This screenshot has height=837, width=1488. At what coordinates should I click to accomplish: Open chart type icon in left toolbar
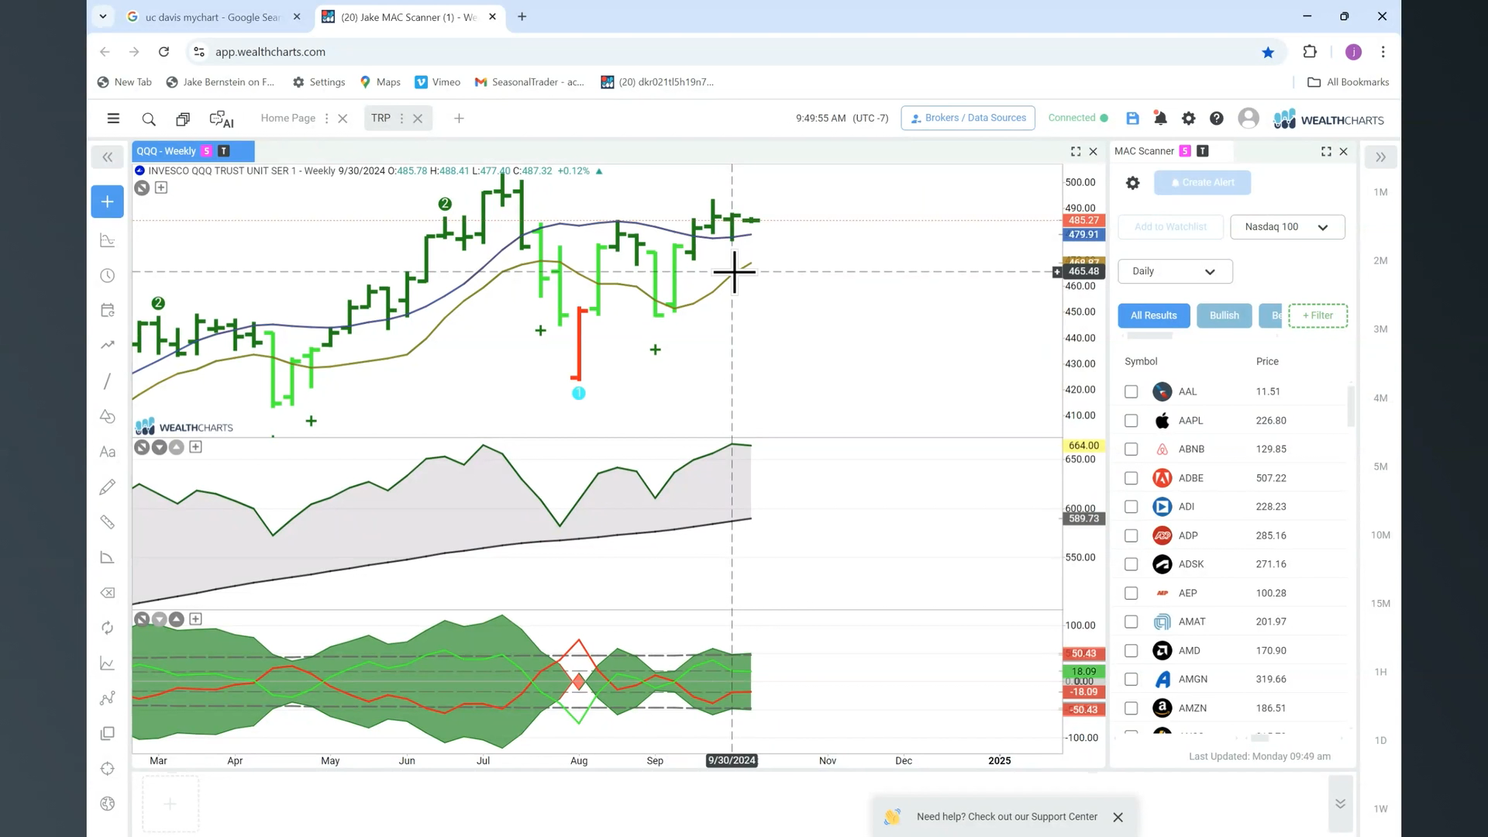pos(108,241)
